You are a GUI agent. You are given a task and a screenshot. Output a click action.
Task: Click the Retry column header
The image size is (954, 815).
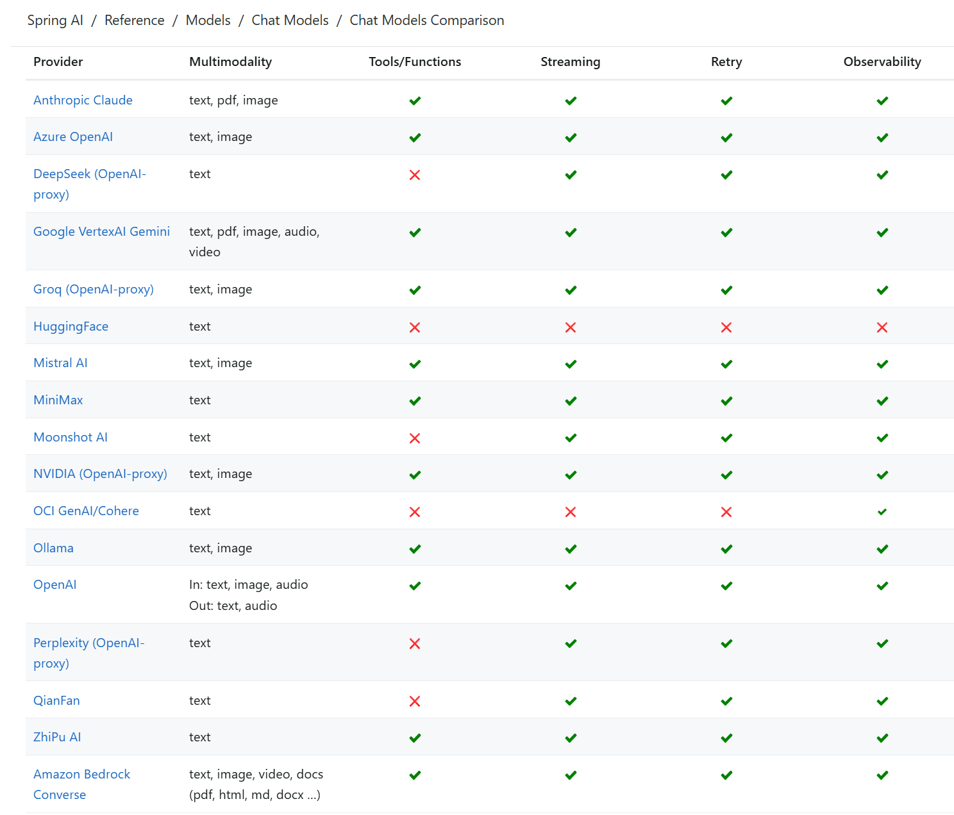(726, 62)
